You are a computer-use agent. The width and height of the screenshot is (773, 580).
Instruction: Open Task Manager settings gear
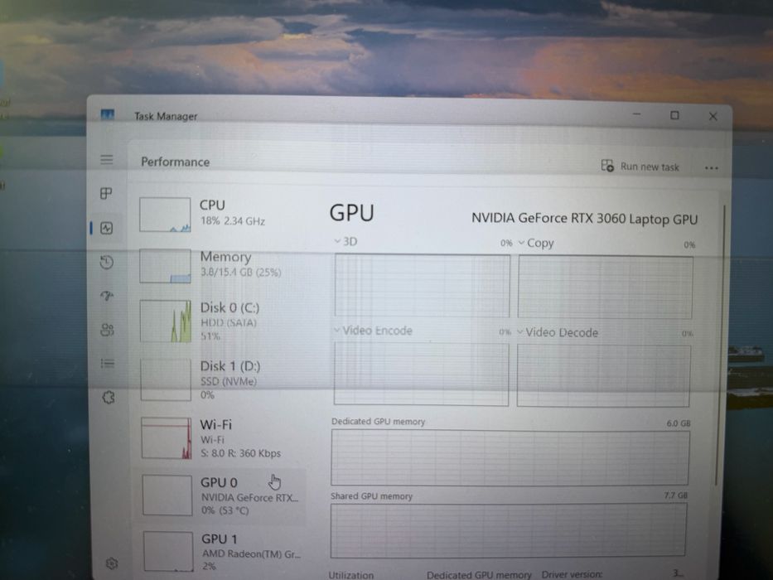[x=112, y=563]
